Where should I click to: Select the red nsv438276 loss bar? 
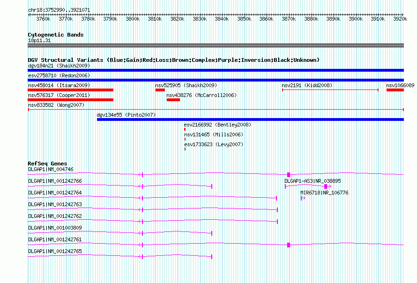tap(173, 100)
